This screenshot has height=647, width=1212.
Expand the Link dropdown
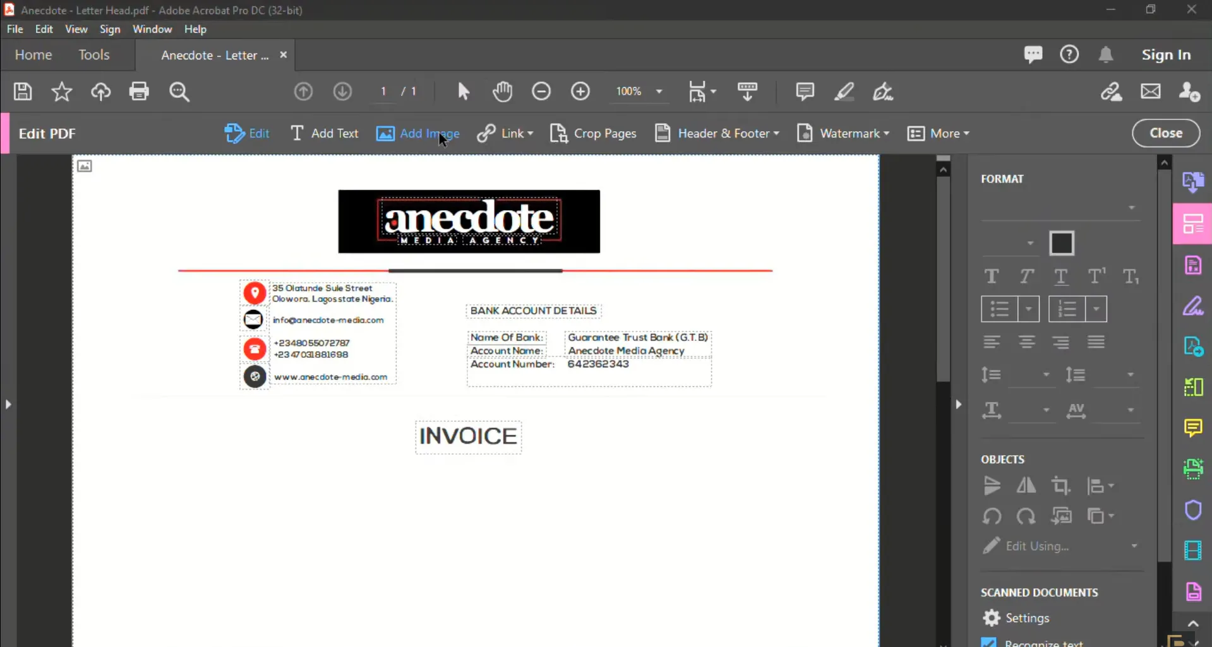click(531, 134)
